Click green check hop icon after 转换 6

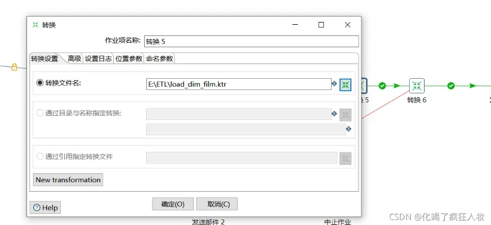point(450,85)
